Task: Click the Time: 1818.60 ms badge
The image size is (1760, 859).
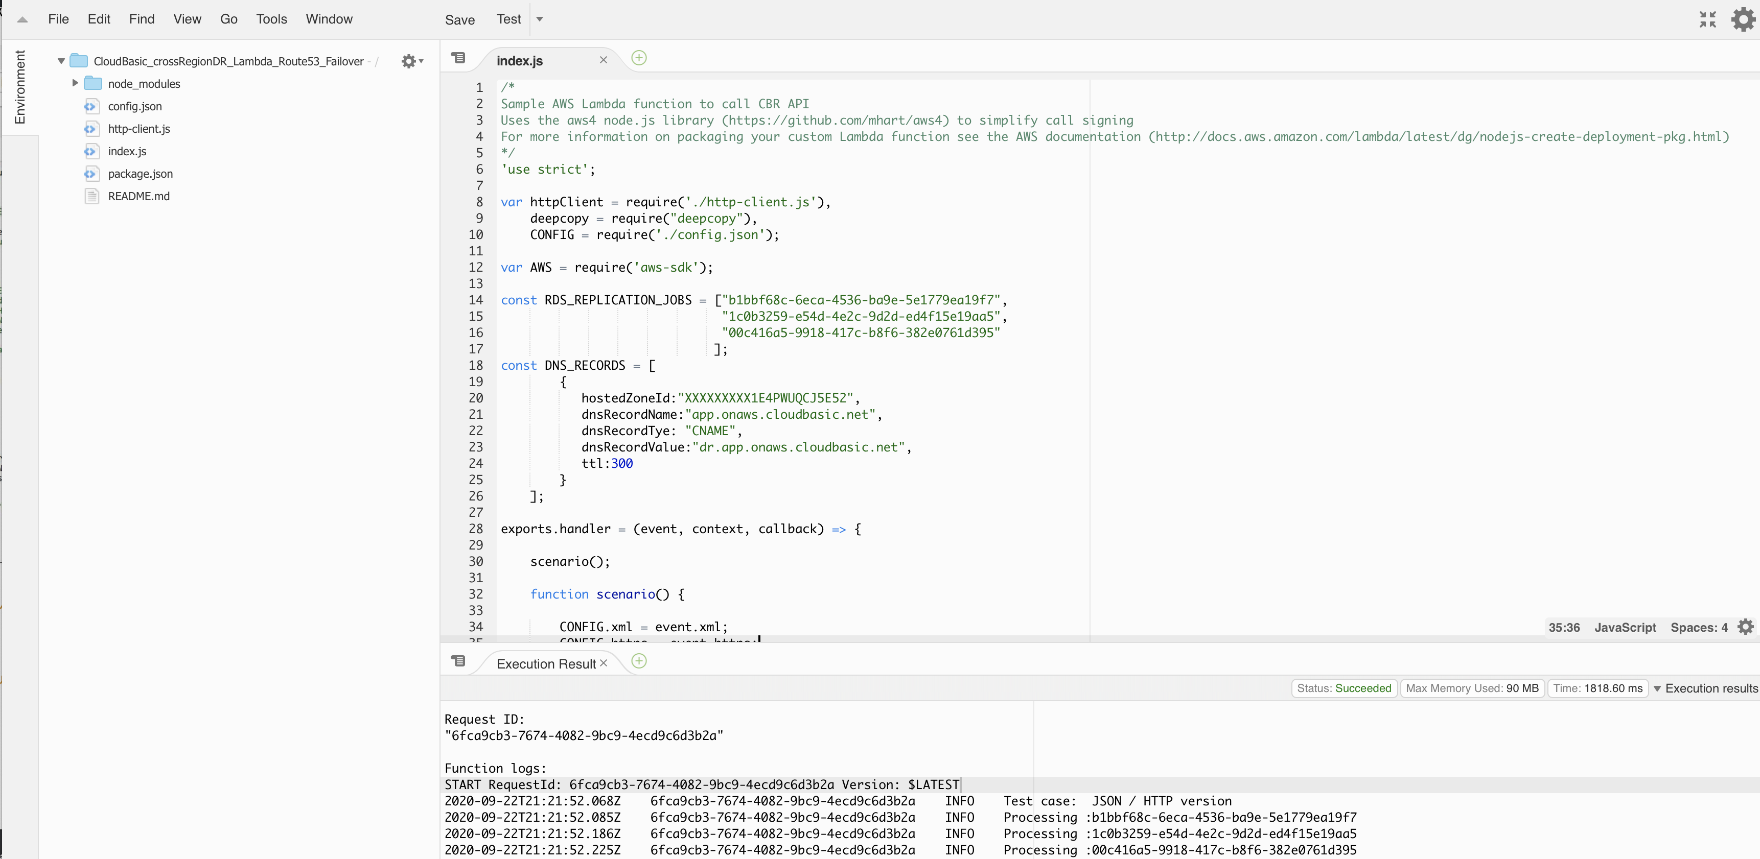Action: click(x=1597, y=688)
